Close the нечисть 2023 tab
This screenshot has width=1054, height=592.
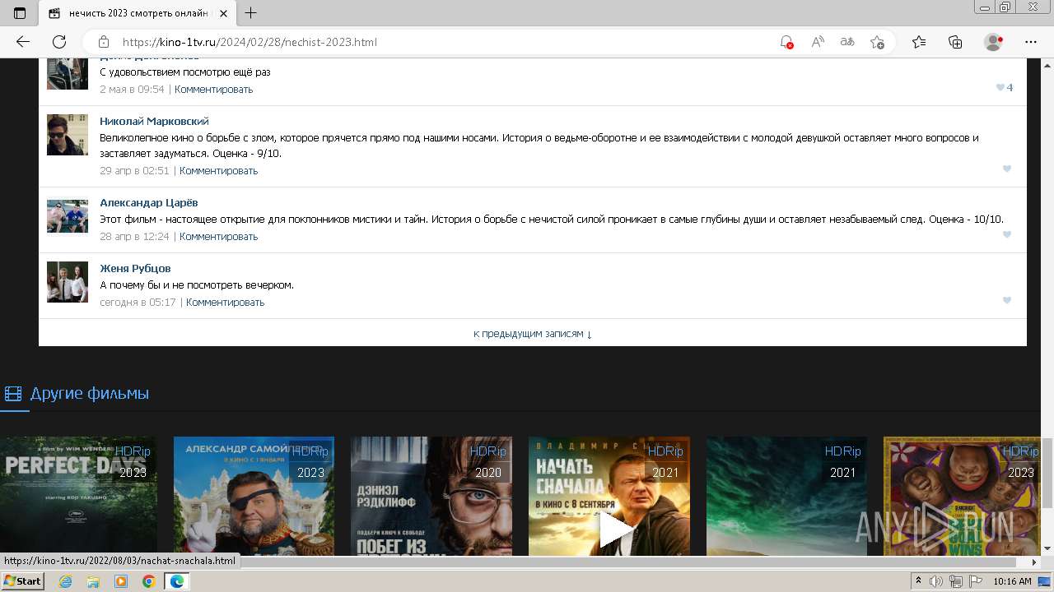223,13
